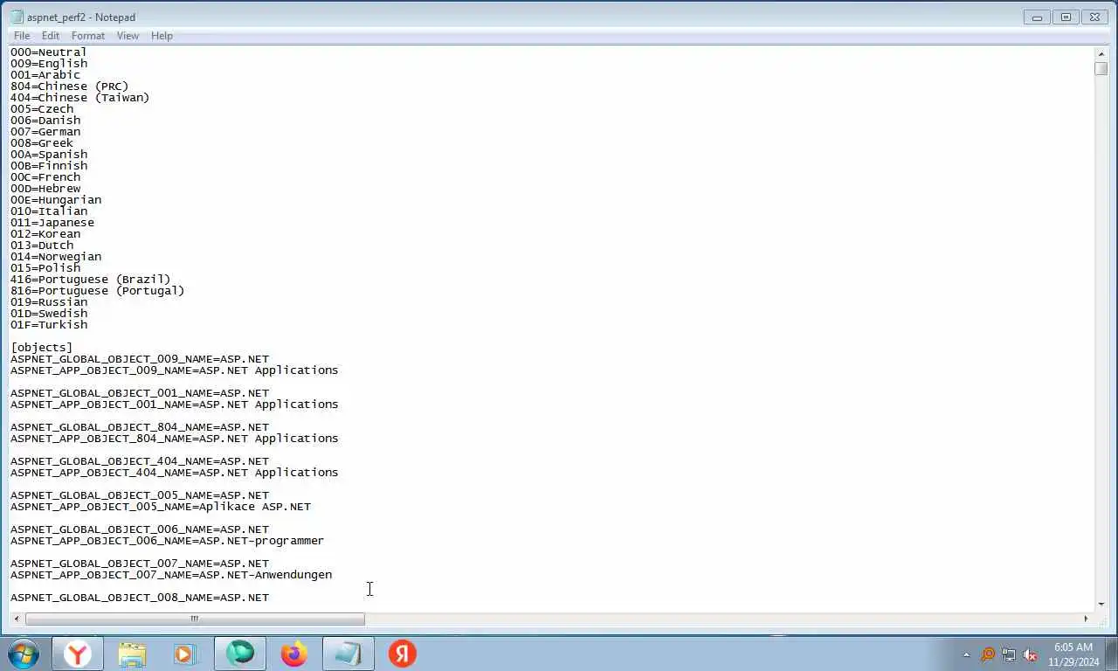Launch Firefox from the taskbar
Screen dimensions: 1118x671
tap(294, 654)
